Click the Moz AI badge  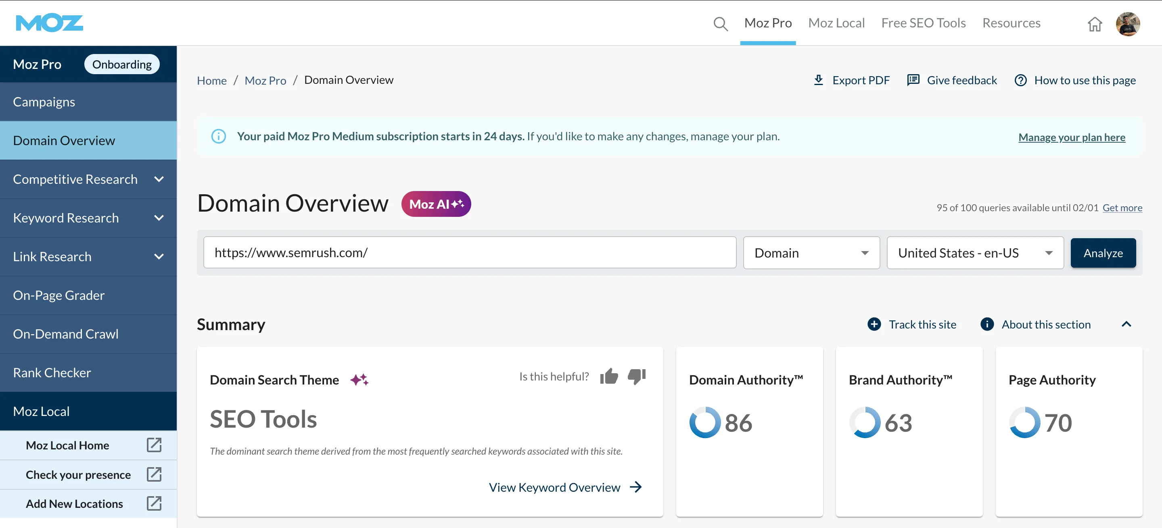pos(436,204)
